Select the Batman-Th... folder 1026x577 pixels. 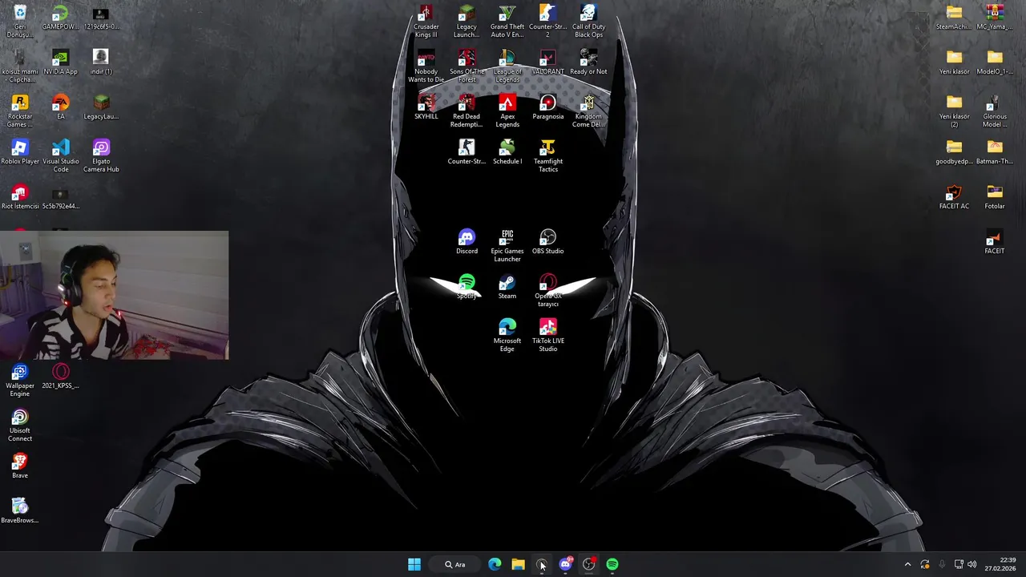tap(995, 152)
